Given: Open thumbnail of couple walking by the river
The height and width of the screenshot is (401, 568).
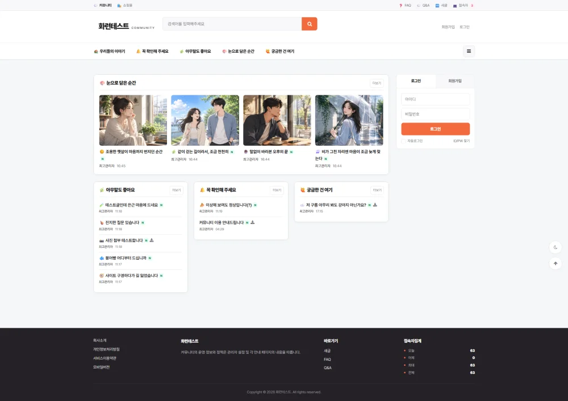Looking at the screenshot, I should 205,120.
